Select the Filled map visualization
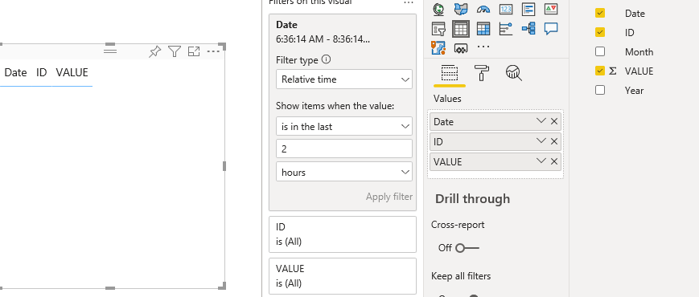This screenshot has height=297, width=699. click(x=461, y=9)
